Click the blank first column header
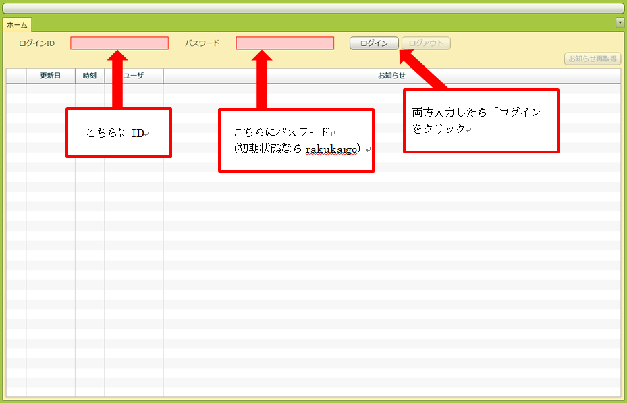The width and height of the screenshot is (627, 403). 16,76
